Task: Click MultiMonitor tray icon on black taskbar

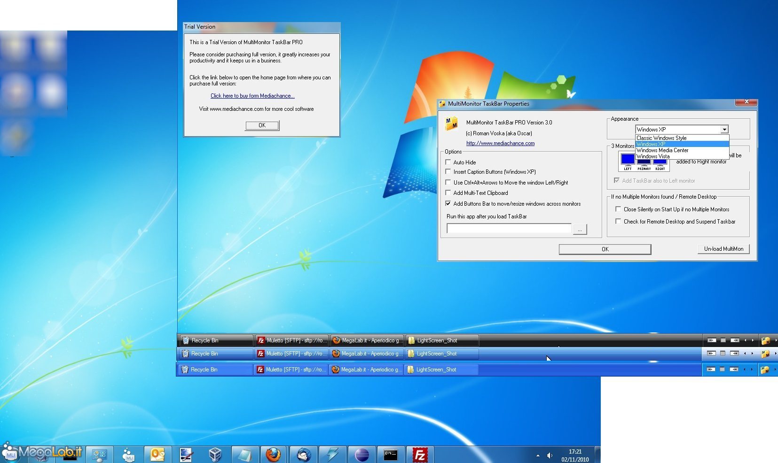Action: tap(766, 340)
